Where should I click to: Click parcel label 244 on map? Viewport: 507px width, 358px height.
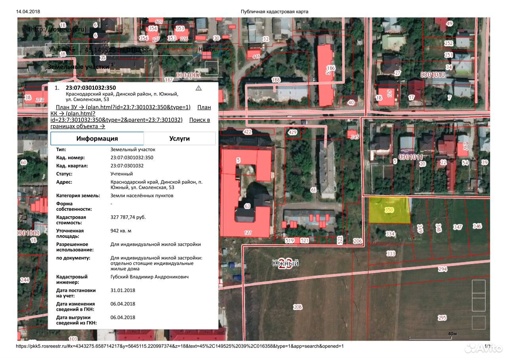25,280
